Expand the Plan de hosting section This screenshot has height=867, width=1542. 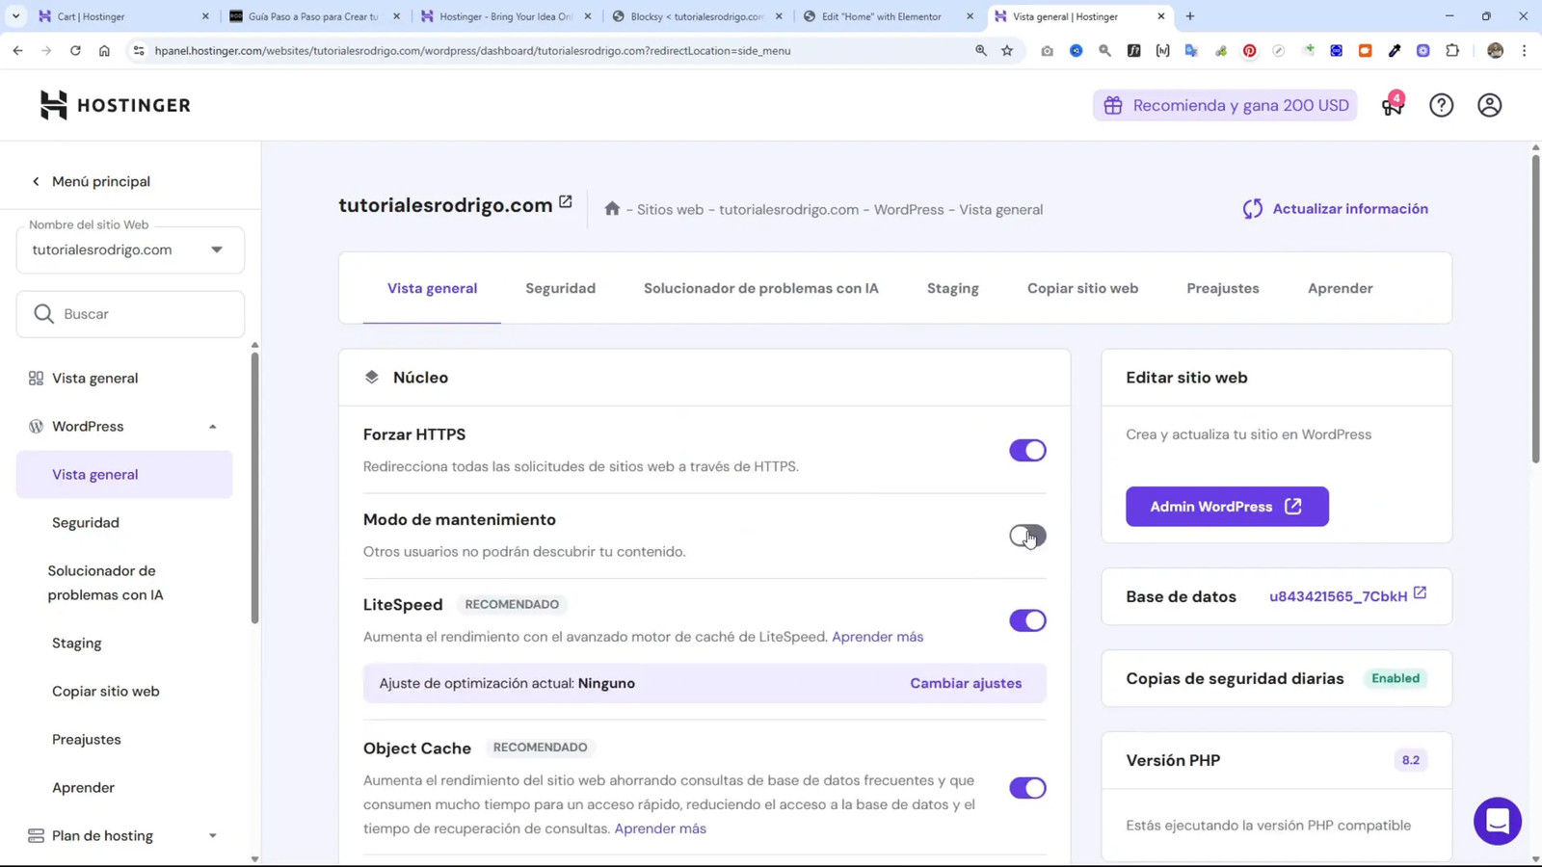point(212,835)
